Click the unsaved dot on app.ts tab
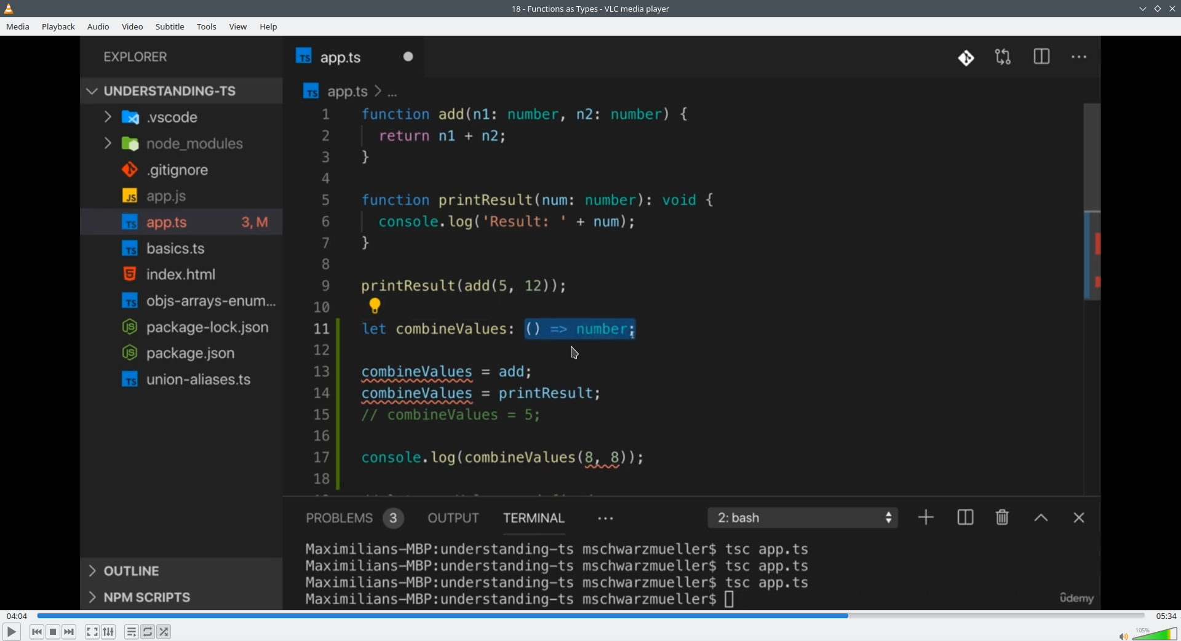This screenshot has height=641, width=1181. [408, 57]
